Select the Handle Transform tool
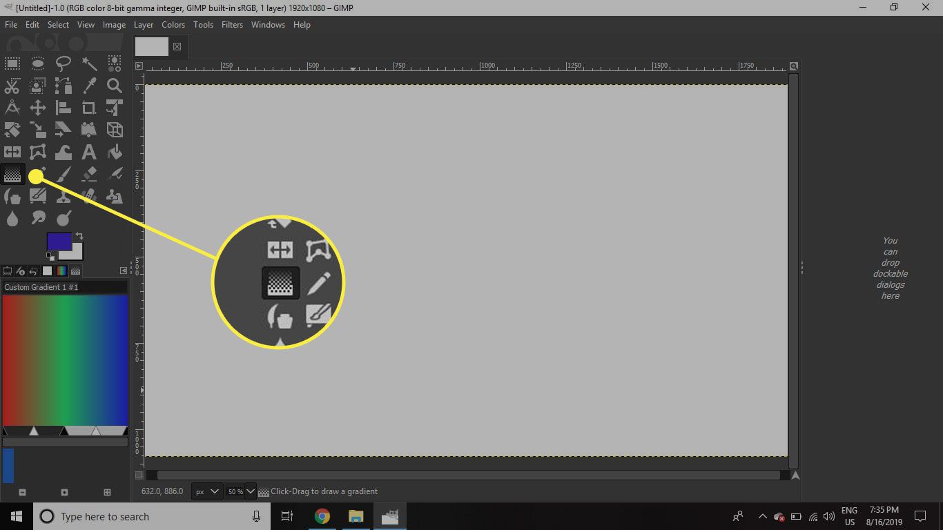 (x=89, y=130)
